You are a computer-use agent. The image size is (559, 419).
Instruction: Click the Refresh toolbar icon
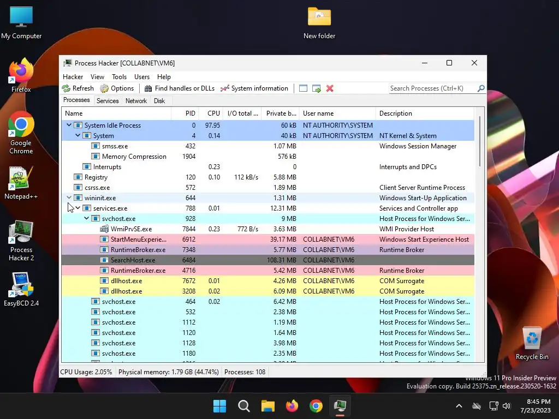(x=66, y=88)
